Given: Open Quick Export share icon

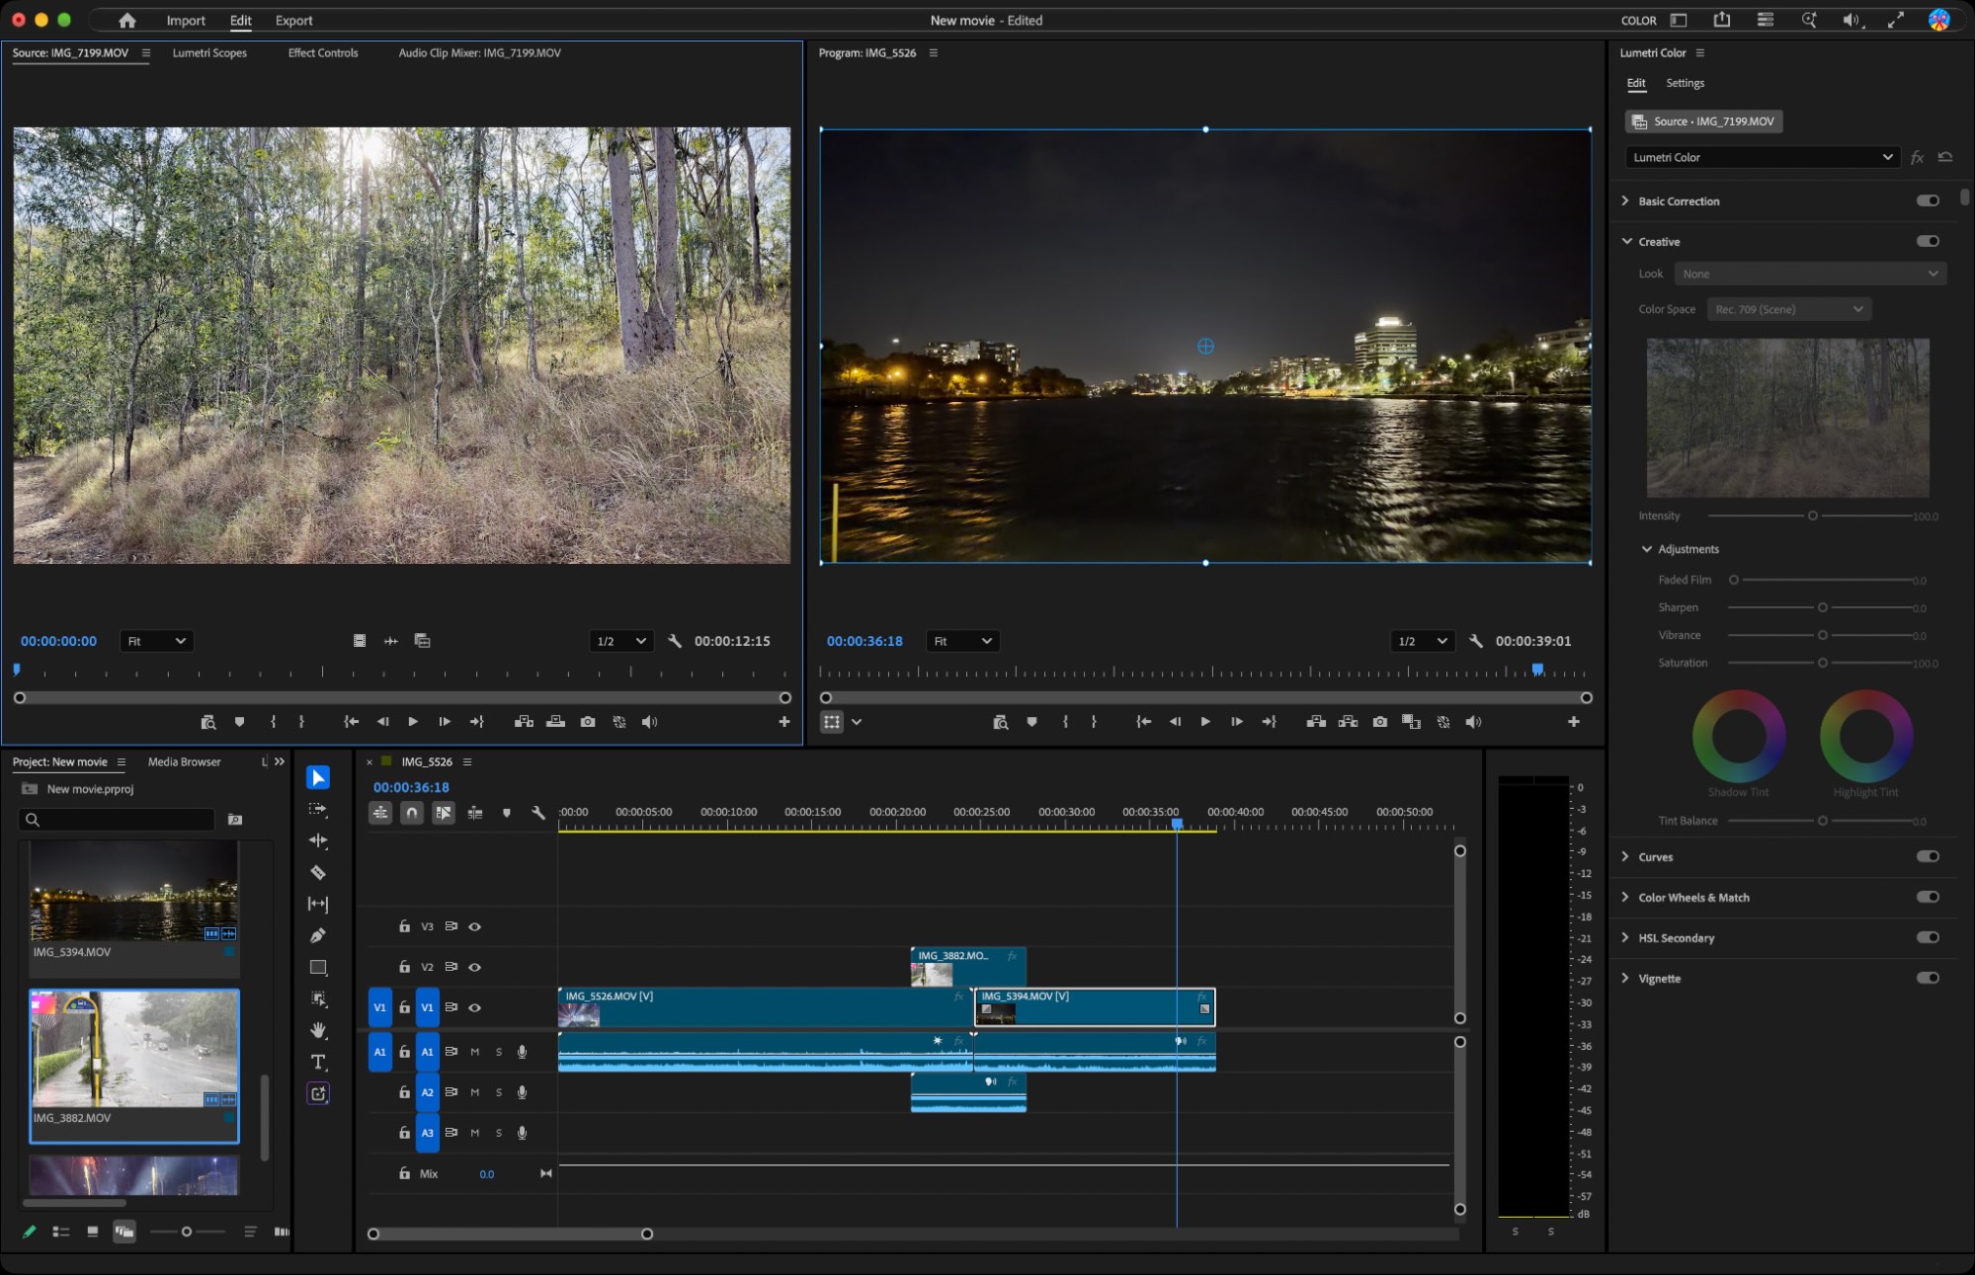Looking at the screenshot, I should 1722,20.
